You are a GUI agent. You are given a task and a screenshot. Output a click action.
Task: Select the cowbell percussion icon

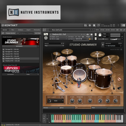[x=119, y=88]
